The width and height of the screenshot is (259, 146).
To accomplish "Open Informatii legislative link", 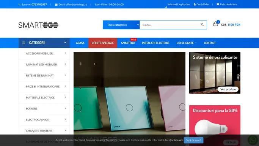I will 178,4.
